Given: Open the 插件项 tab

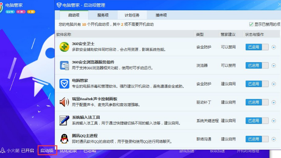Looking at the screenshot, I should [x=161, y=15].
